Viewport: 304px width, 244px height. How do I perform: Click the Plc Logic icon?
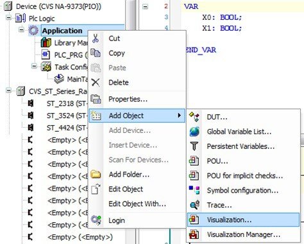[21, 18]
